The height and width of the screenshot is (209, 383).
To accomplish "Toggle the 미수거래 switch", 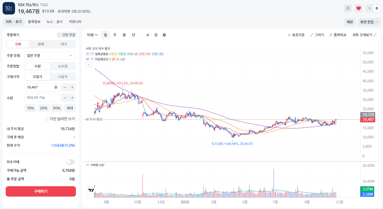I will coord(70,162).
